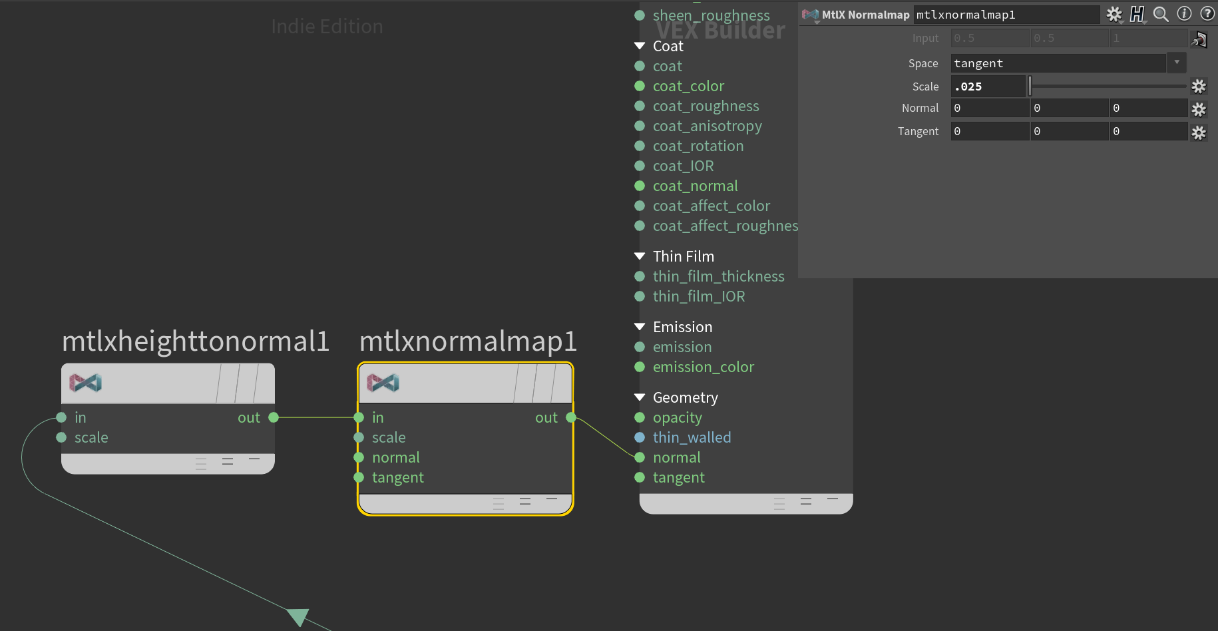
Task: Toggle three-line input display on mtlxnormalmap1
Action: point(499,504)
